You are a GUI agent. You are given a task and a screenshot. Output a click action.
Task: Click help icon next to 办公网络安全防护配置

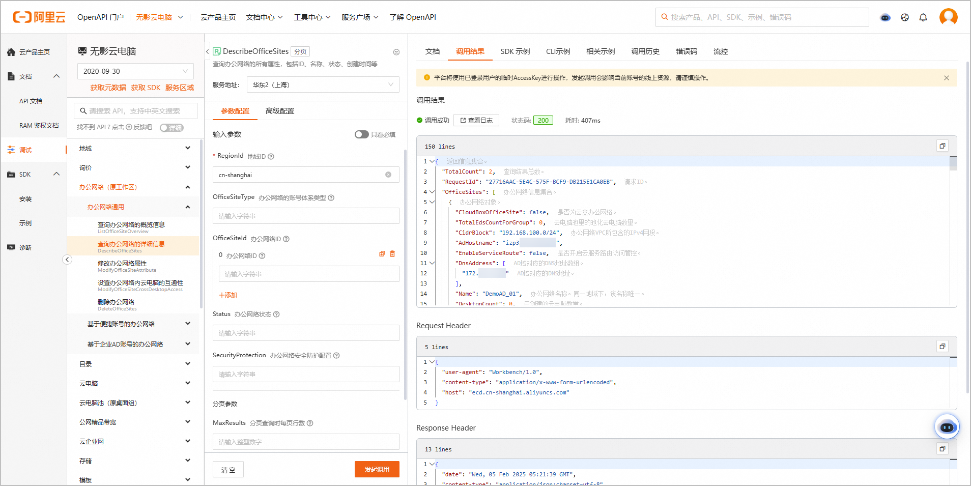pyautogui.click(x=336, y=355)
